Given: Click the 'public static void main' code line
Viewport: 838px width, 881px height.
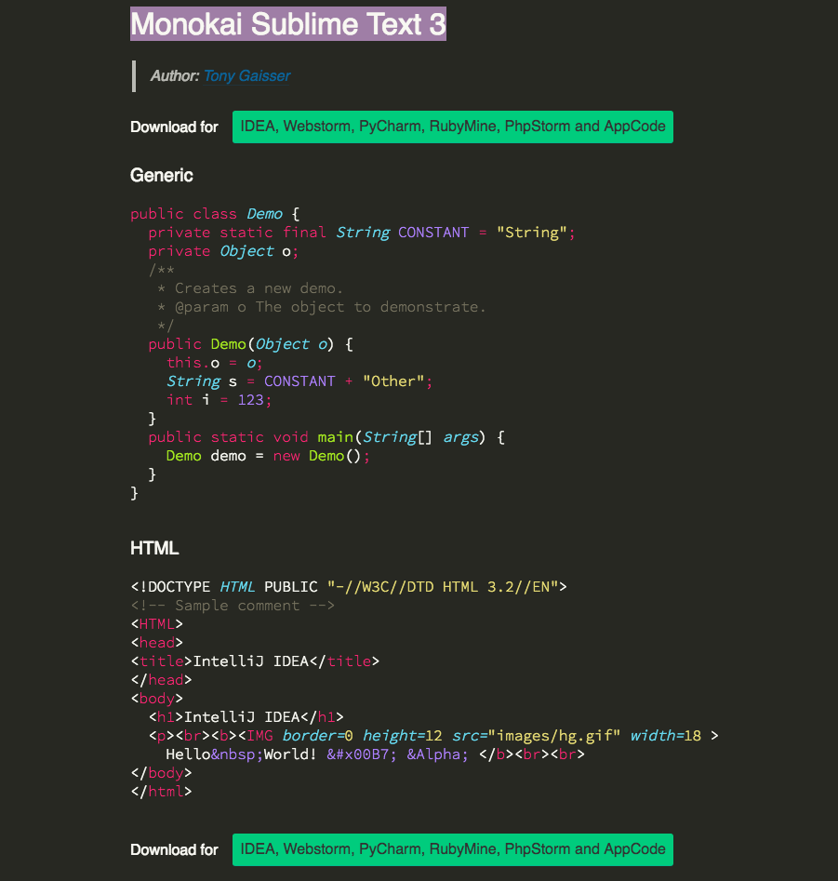Looking at the screenshot, I should click(x=326, y=437).
